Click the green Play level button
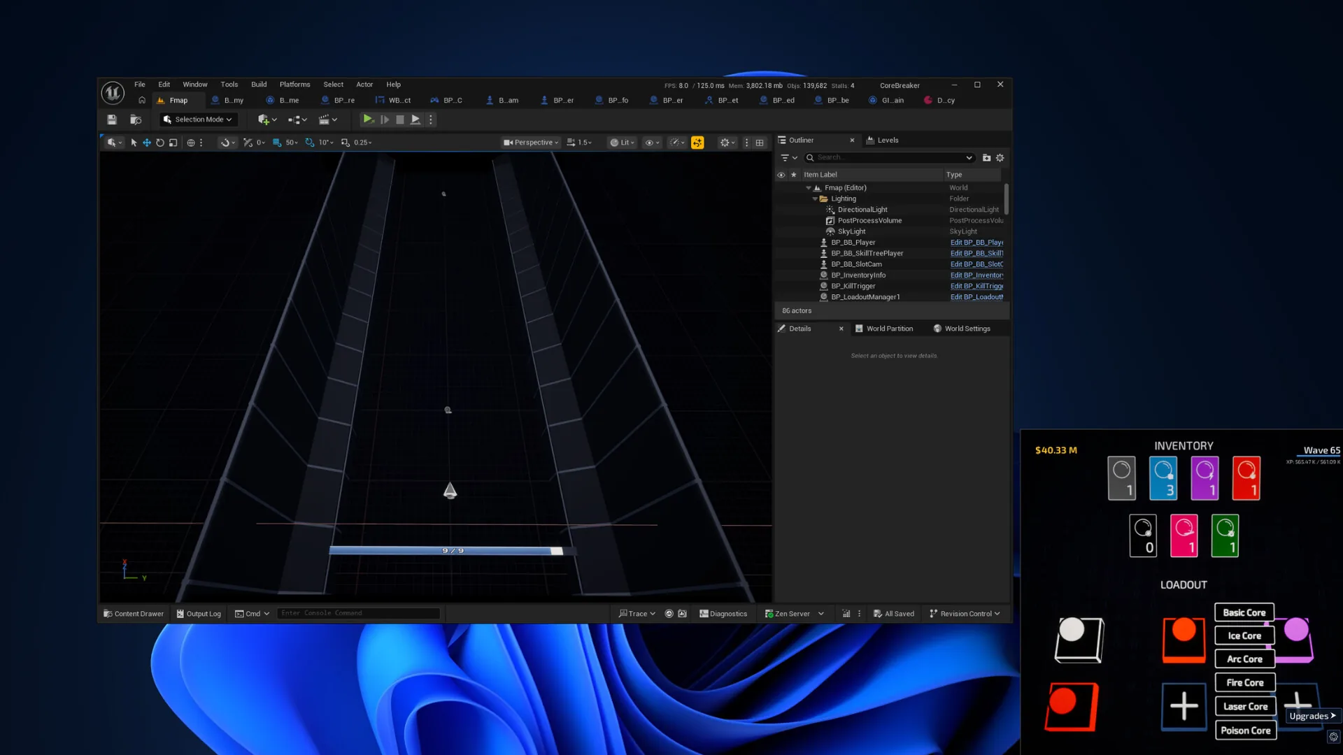The height and width of the screenshot is (755, 1343). [367, 120]
